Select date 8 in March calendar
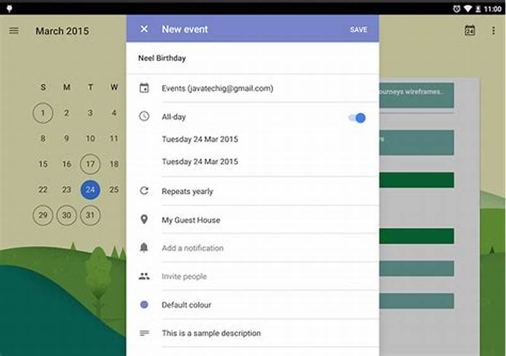 43,138
